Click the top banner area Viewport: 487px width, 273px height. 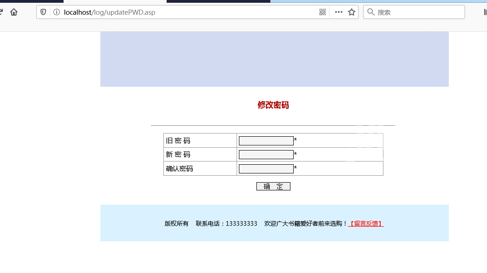274,59
